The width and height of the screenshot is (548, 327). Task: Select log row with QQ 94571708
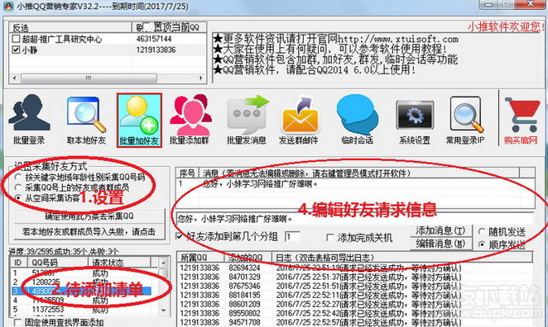point(355,322)
